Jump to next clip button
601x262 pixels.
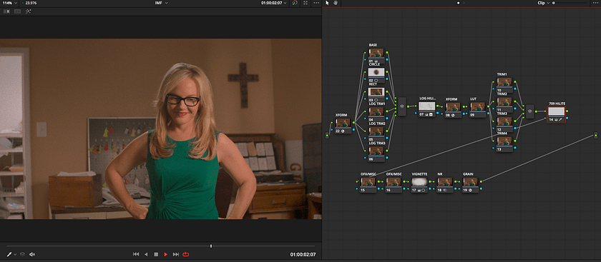[x=176, y=254]
